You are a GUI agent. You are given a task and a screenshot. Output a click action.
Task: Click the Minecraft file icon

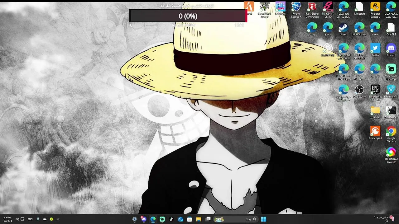point(359,9)
